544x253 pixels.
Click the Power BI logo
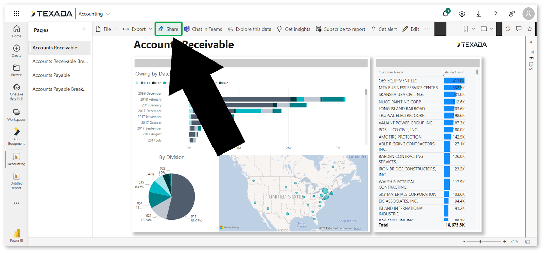16,235
